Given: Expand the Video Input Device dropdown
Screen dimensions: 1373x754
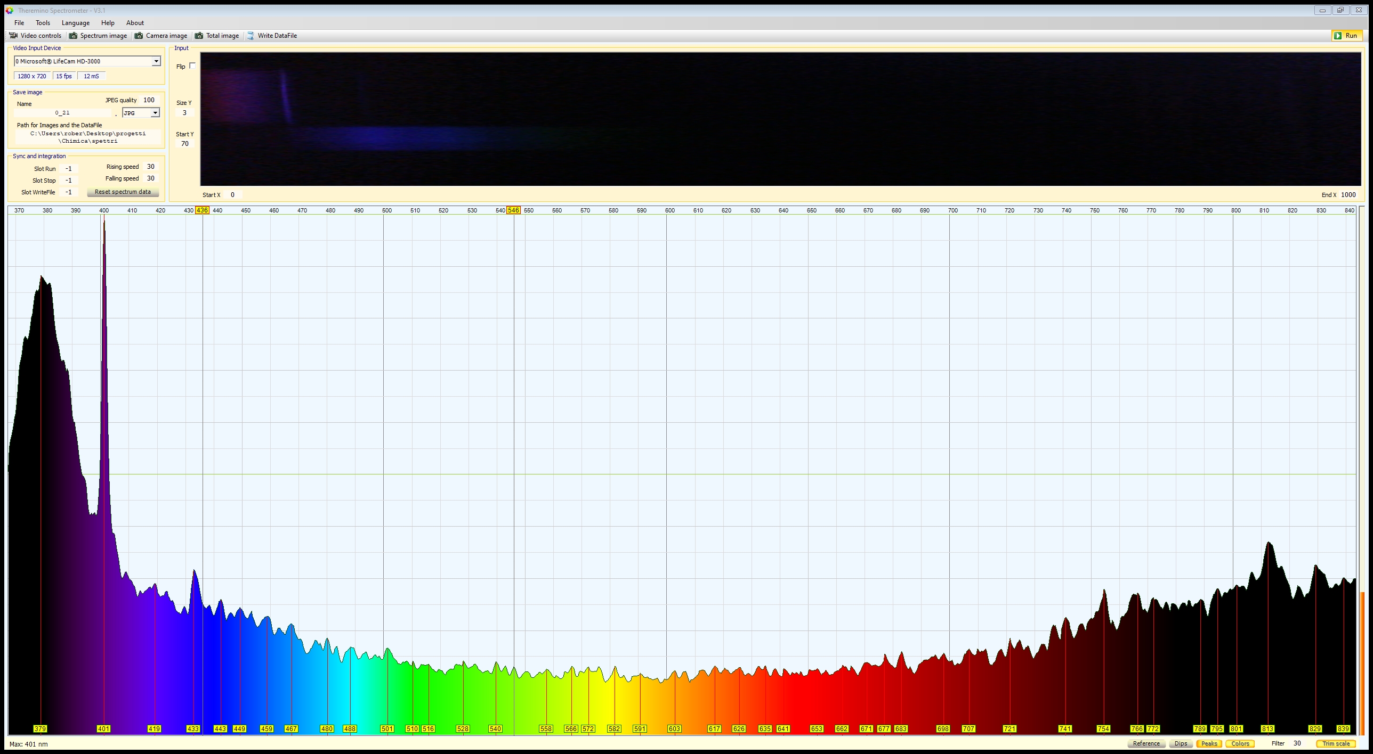Looking at the screenshot, I should pyautogui.click(x=156, y=61).
